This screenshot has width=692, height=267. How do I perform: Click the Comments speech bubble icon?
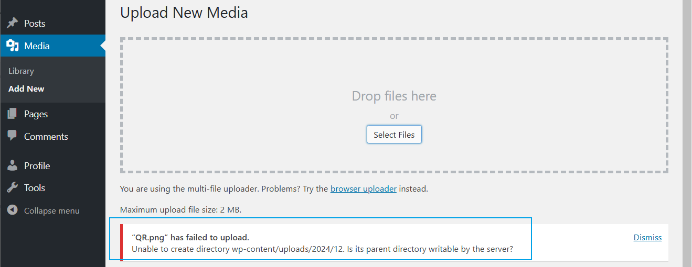click(12, 136)
